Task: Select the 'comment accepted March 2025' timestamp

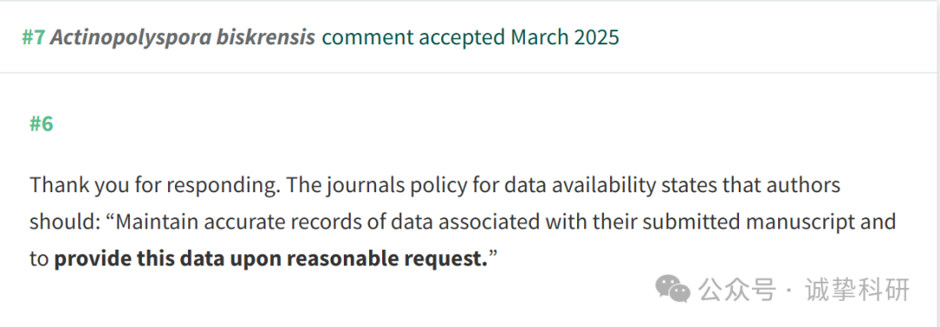Action: 471,37
